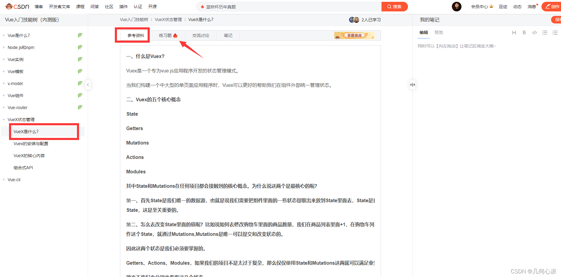The height and width of the screenshot is (277, 561).
Task: Click leaf icon beside Vue组件
Action: [x=80, y=95]
